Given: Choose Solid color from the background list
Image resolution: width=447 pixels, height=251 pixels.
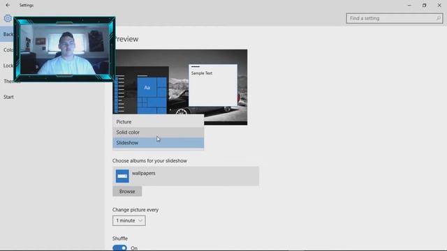Looking at the screenshot, I should [159, 132].
